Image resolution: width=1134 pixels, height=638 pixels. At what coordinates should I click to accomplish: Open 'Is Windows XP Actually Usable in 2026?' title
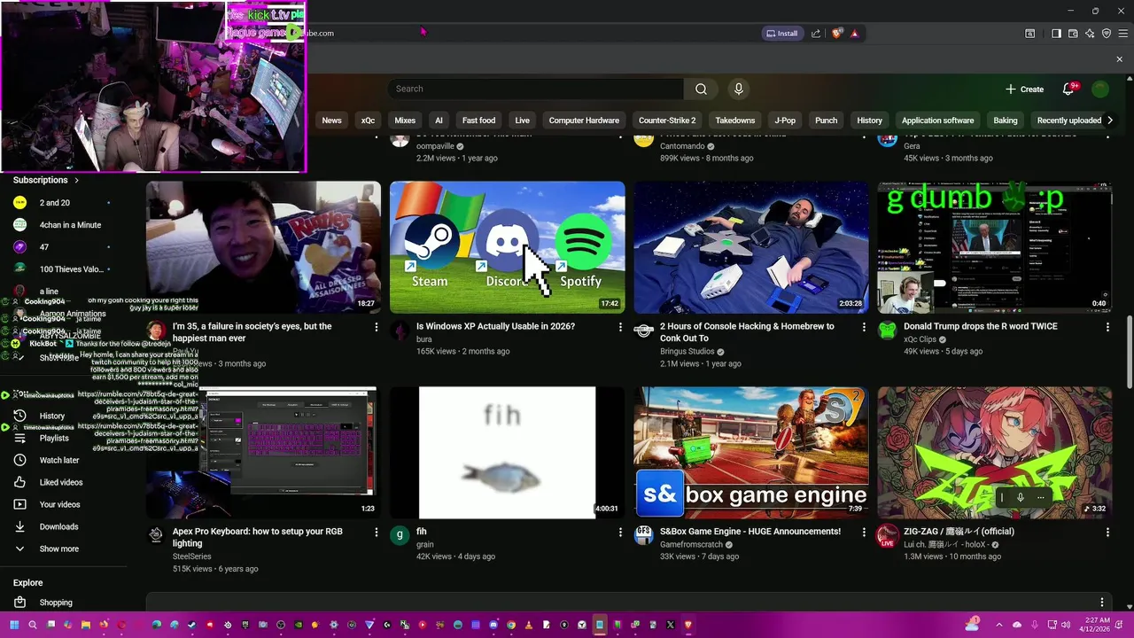(x=495, y=326)
